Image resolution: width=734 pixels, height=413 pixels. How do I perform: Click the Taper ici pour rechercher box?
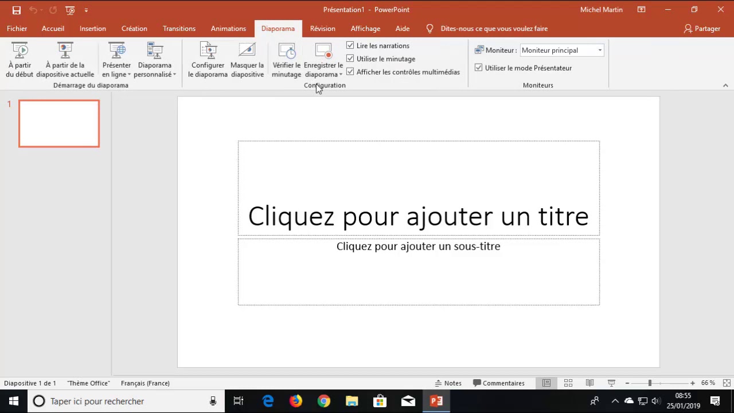126,402
